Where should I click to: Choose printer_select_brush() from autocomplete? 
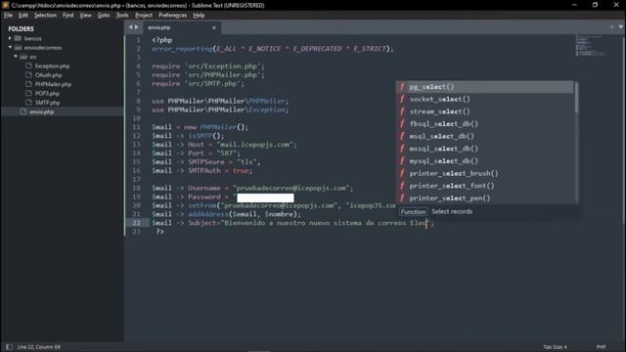pyautogui.click(x=485, y=173)
